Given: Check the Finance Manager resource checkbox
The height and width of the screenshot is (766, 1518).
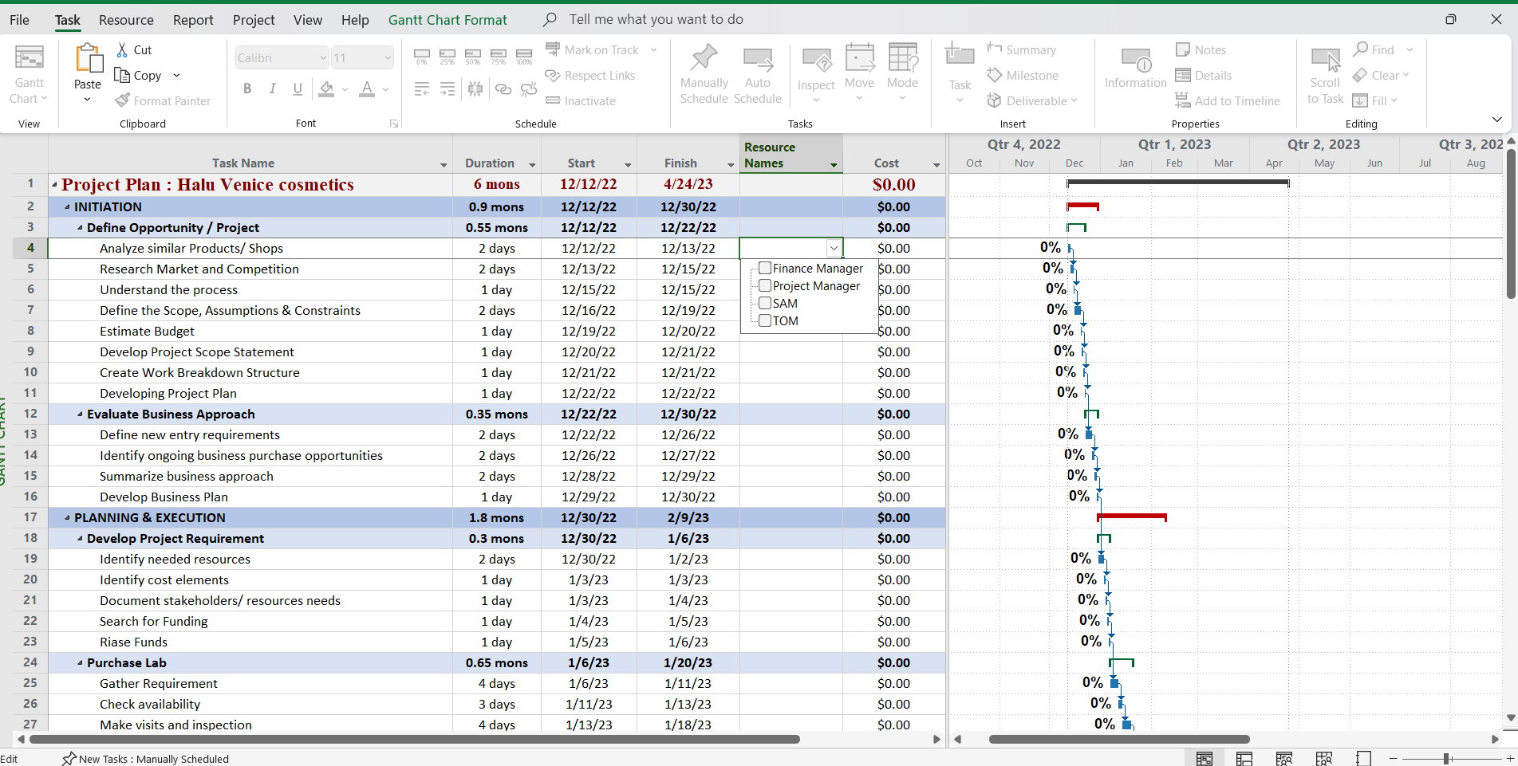Looking at the screenshot, I should 765,269.
